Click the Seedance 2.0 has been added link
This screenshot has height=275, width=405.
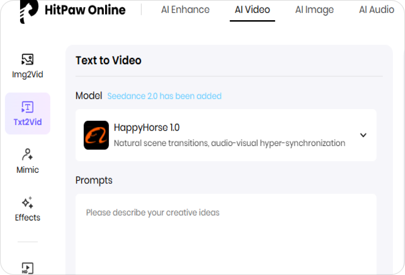click(164, 96)
